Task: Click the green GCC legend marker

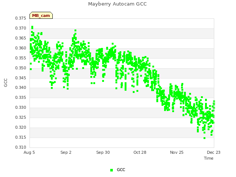Action: 111,170
